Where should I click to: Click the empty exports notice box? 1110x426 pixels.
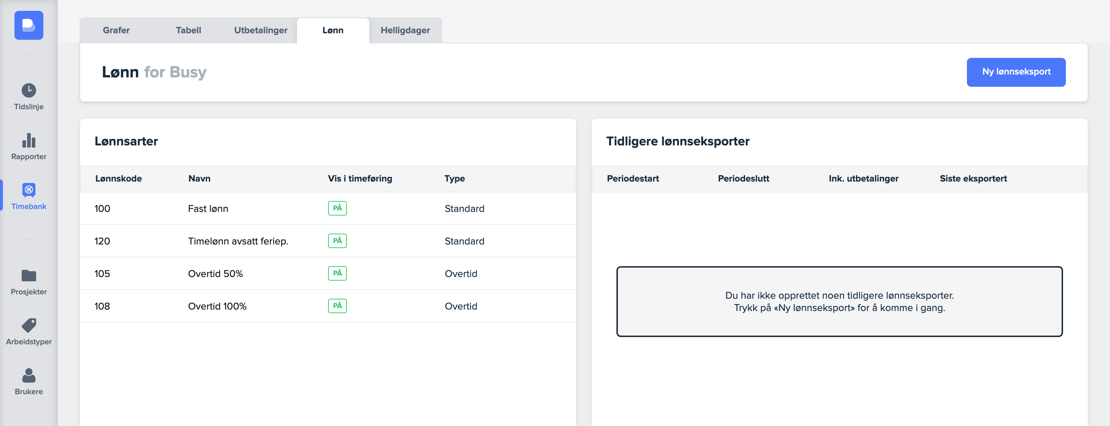[839, 301]
